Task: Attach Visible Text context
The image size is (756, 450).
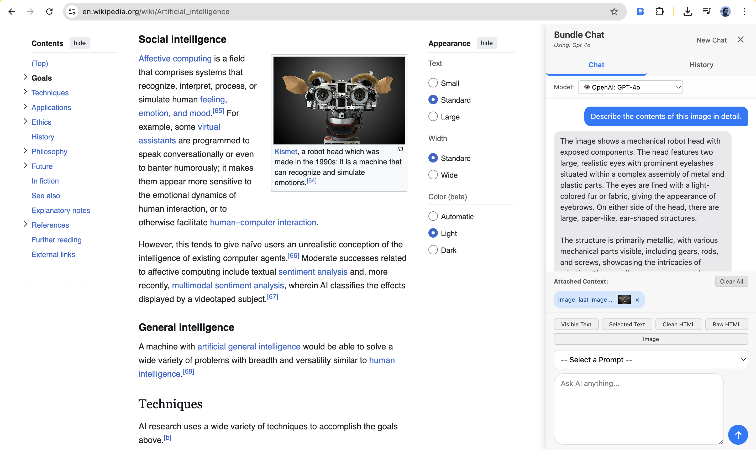Action: 576,324
